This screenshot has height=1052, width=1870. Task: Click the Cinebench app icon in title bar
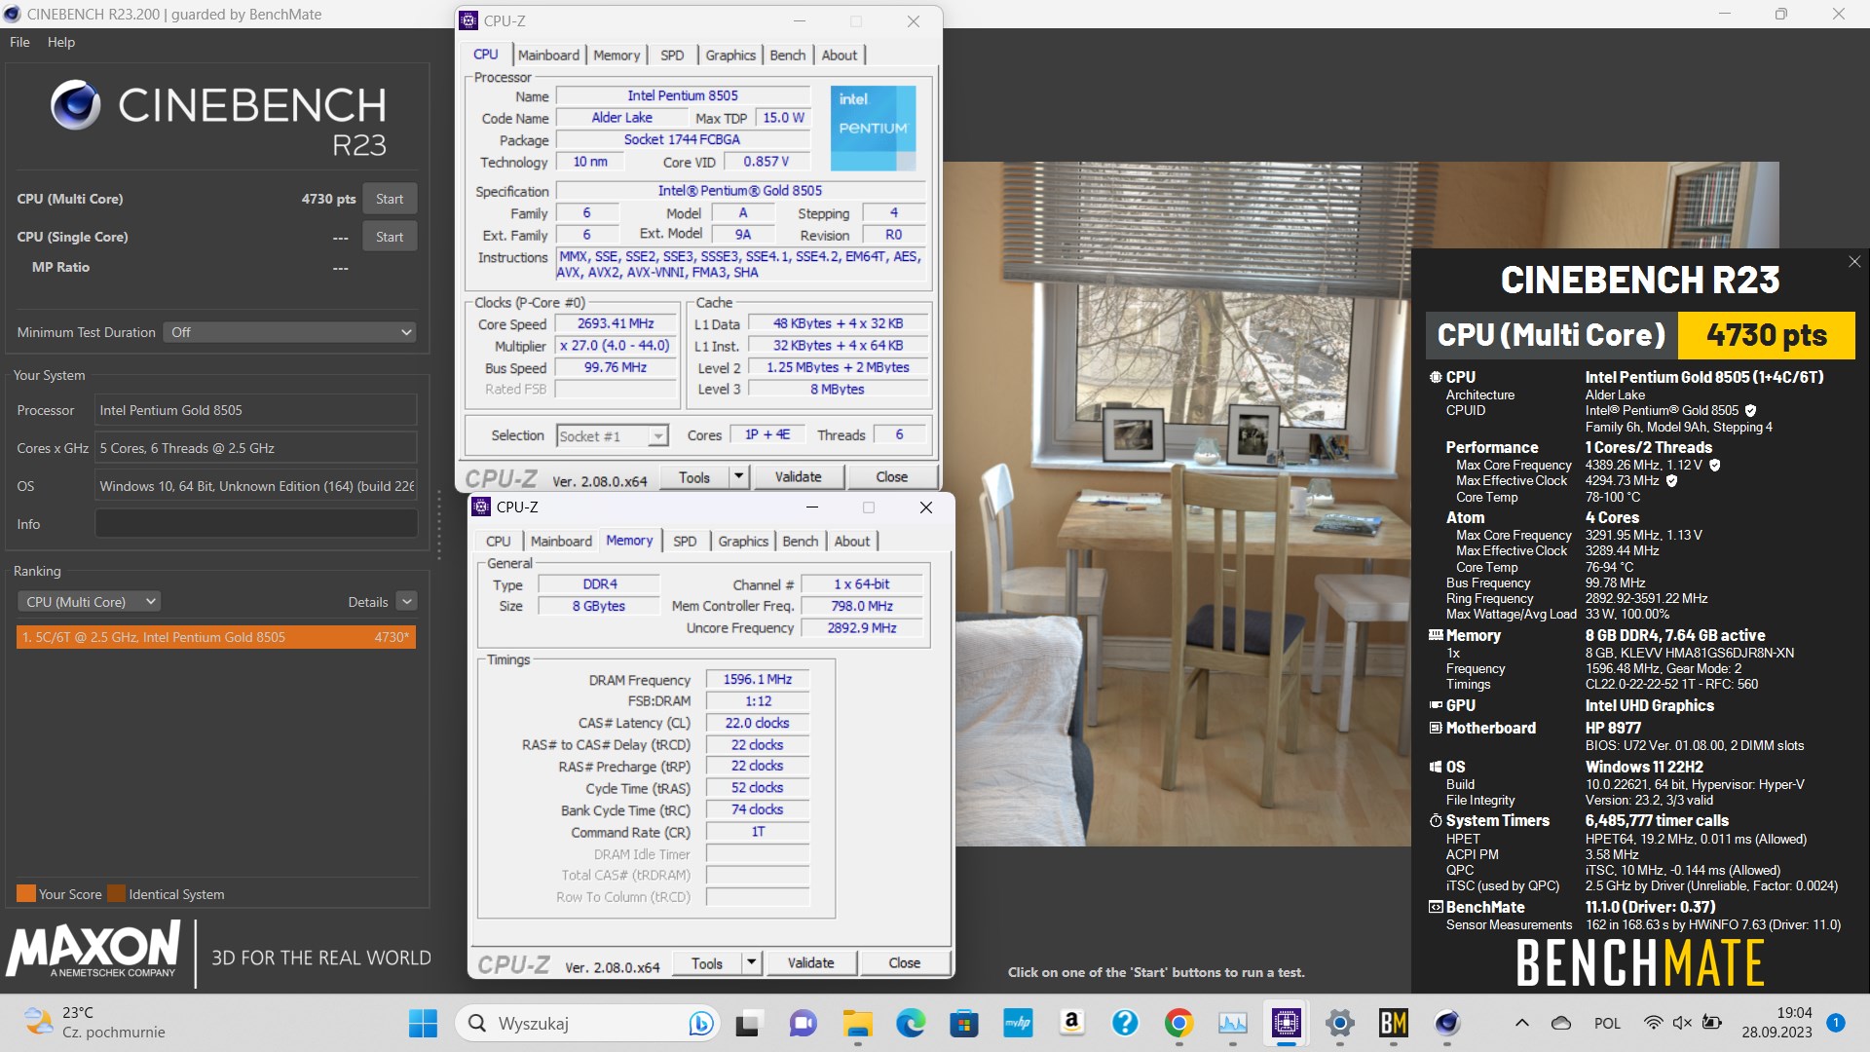coord(13,14)
